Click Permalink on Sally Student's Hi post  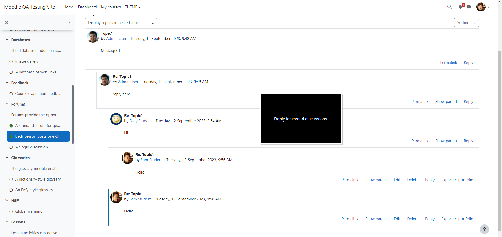pyautogui.click(x=420, y=141)
